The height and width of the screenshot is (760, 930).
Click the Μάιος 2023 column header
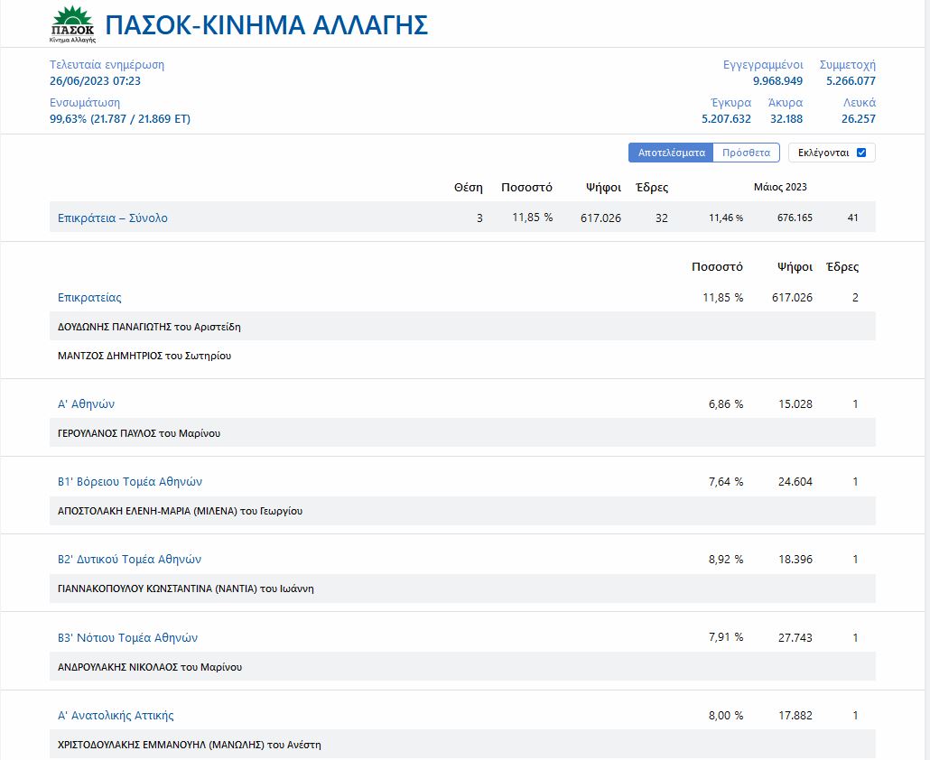[780, 187]
